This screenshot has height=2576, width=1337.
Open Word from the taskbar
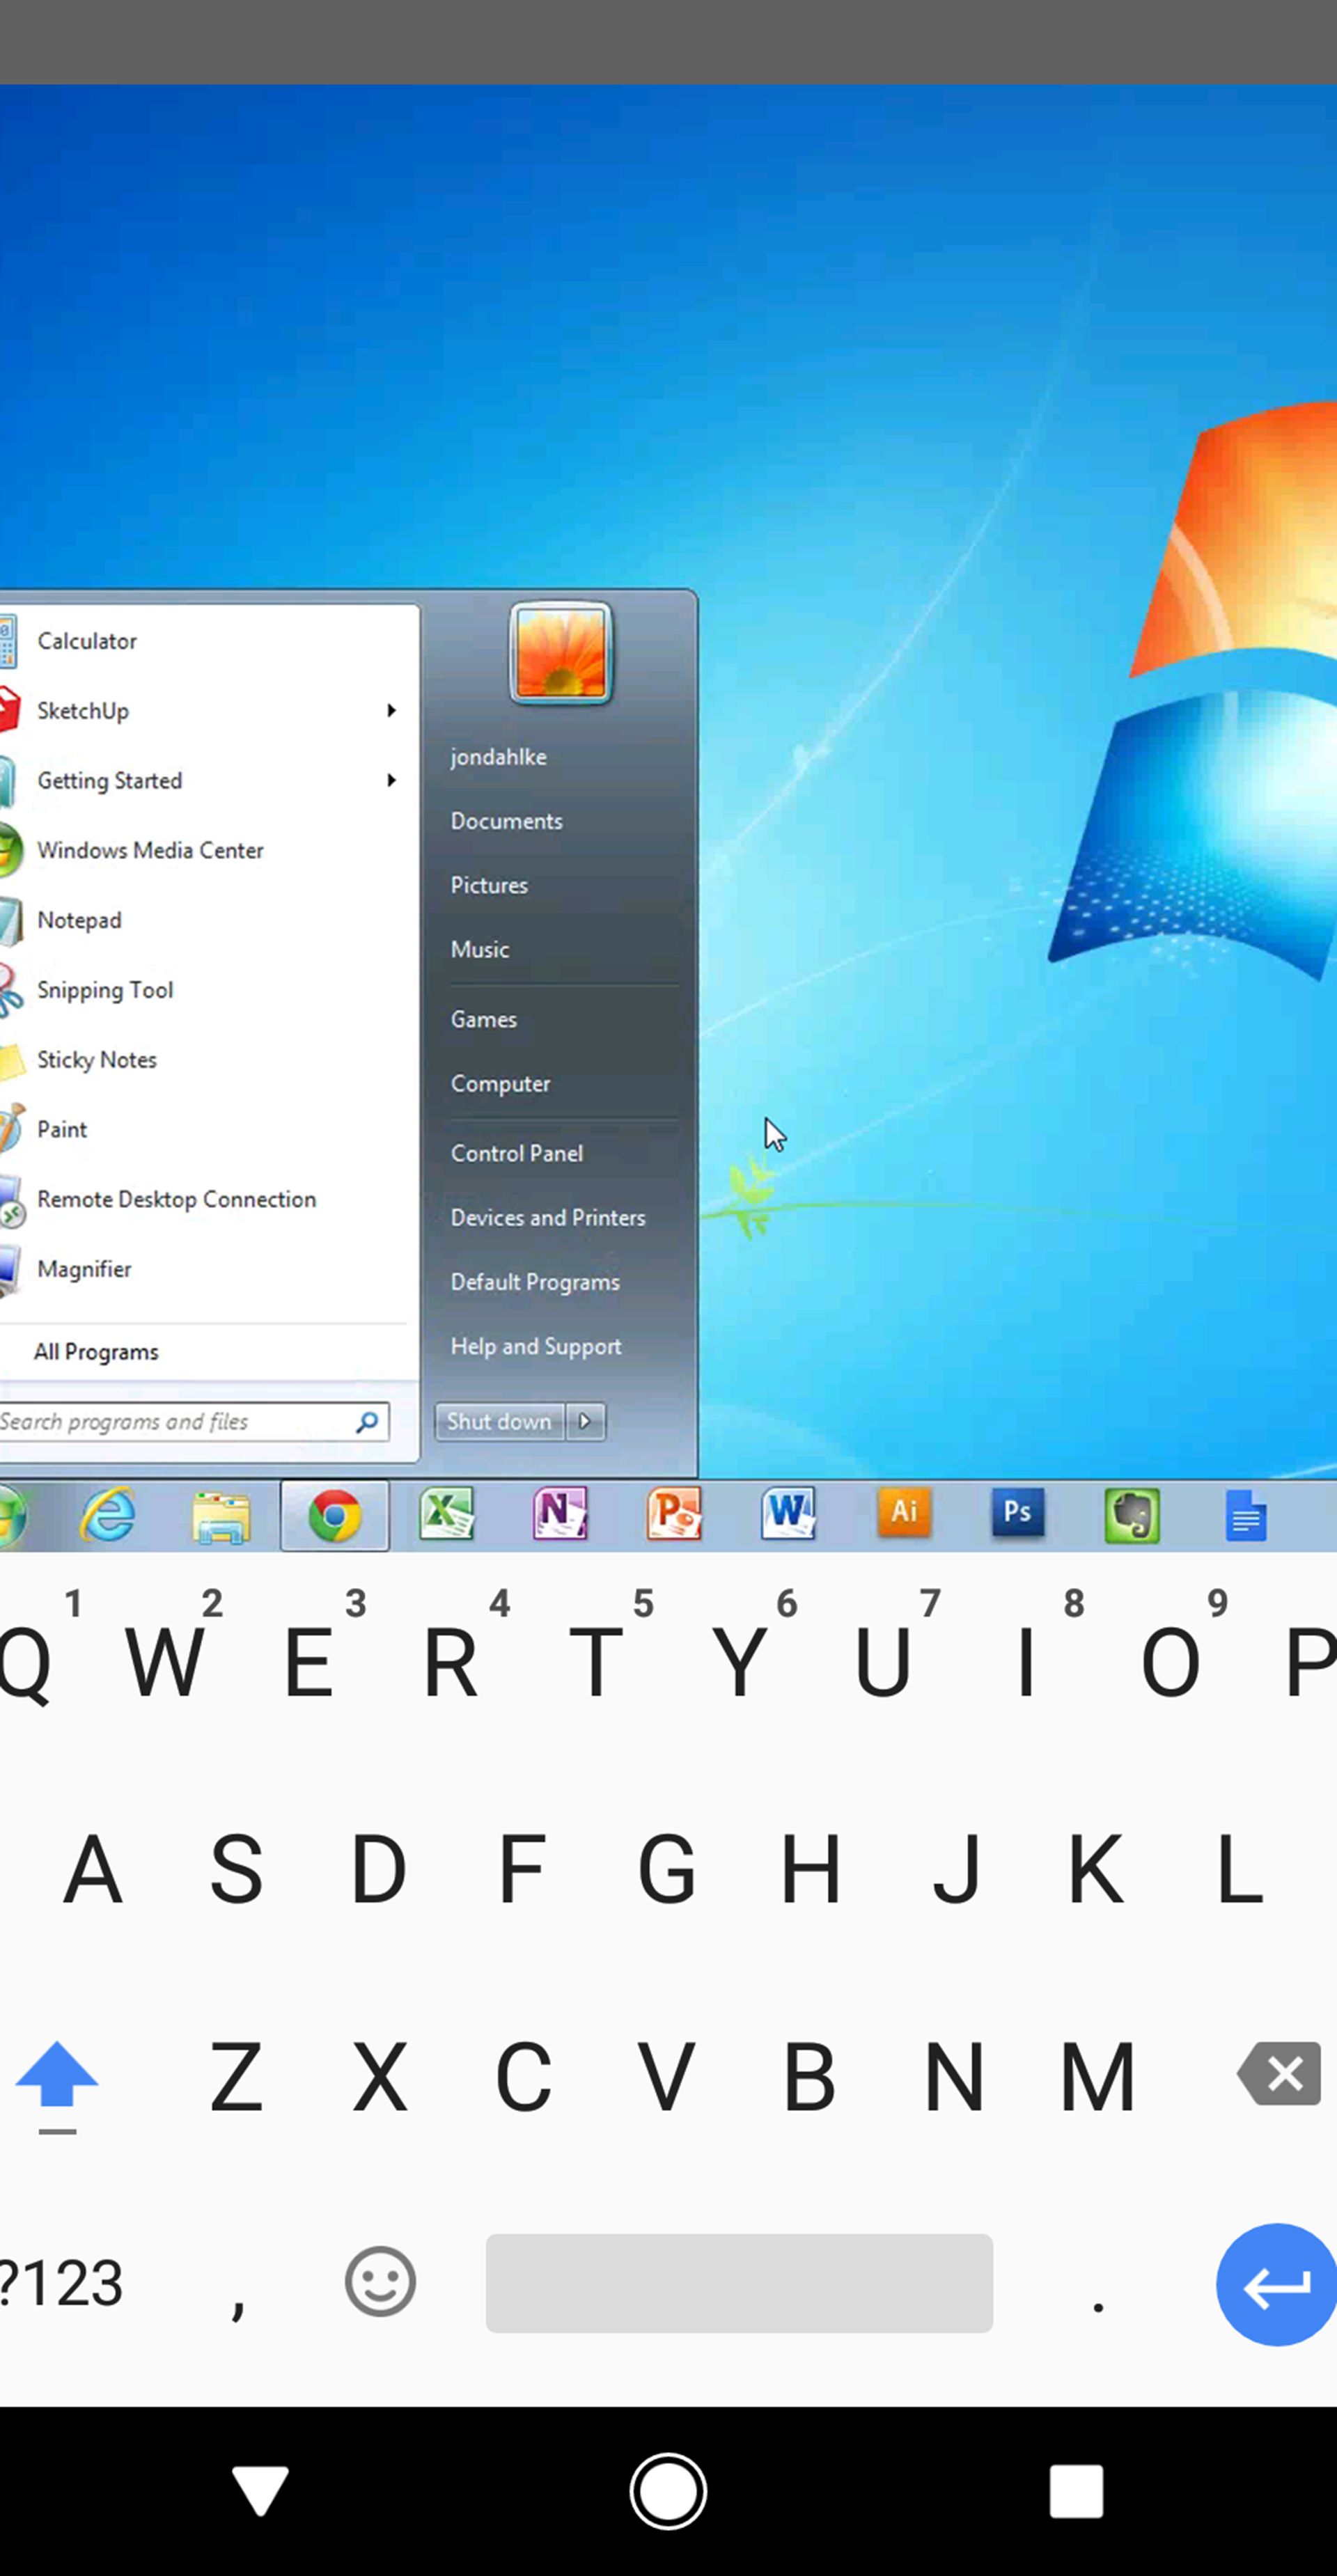tap(788, 1513)
